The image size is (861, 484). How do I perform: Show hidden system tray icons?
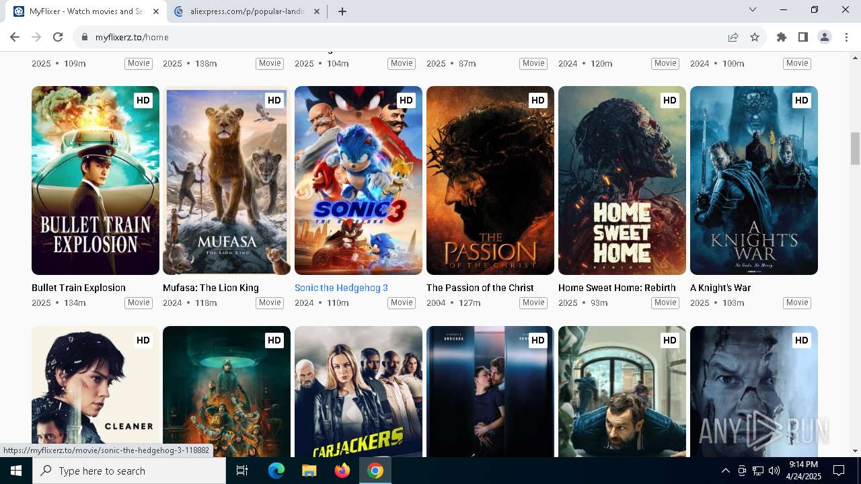725,471
